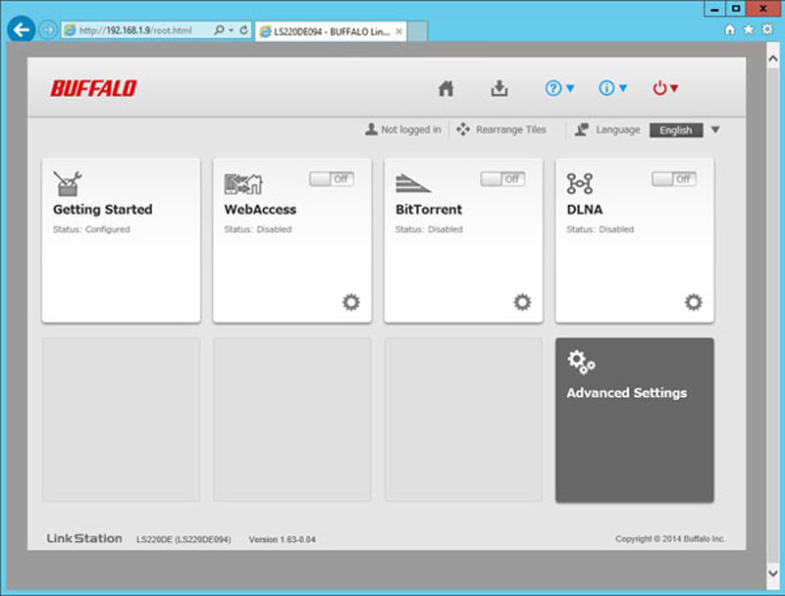Open browser Tools gear
785x596 pixels.
[x=767, y=29]
